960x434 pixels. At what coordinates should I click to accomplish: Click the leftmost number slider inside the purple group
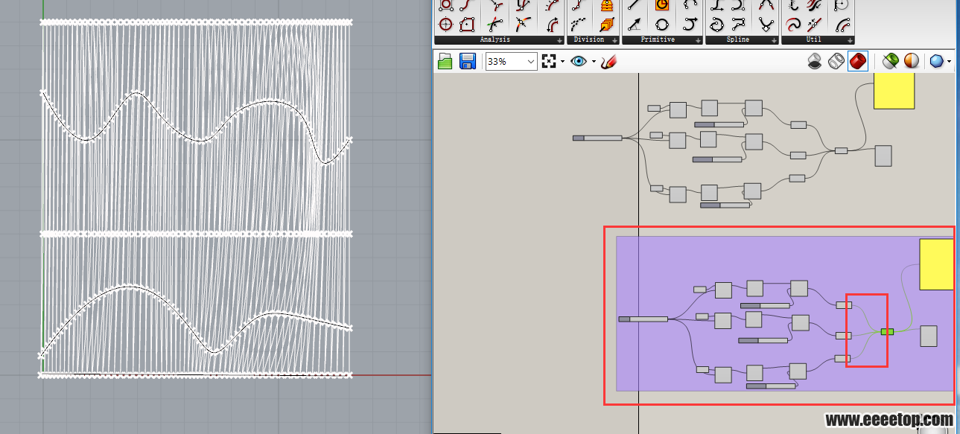[x=643, y=319]
